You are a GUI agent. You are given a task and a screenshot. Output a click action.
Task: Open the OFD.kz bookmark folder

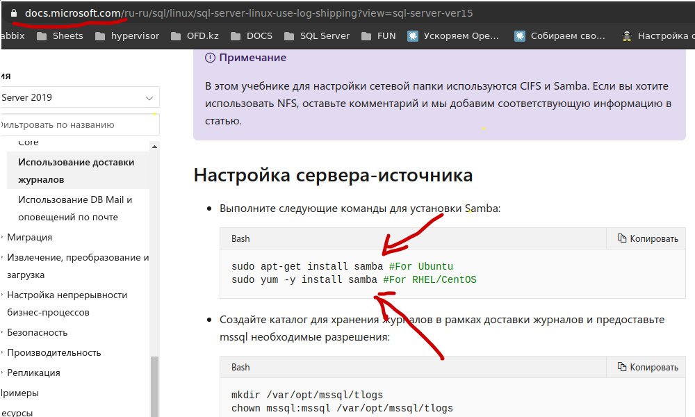(195, 36)
